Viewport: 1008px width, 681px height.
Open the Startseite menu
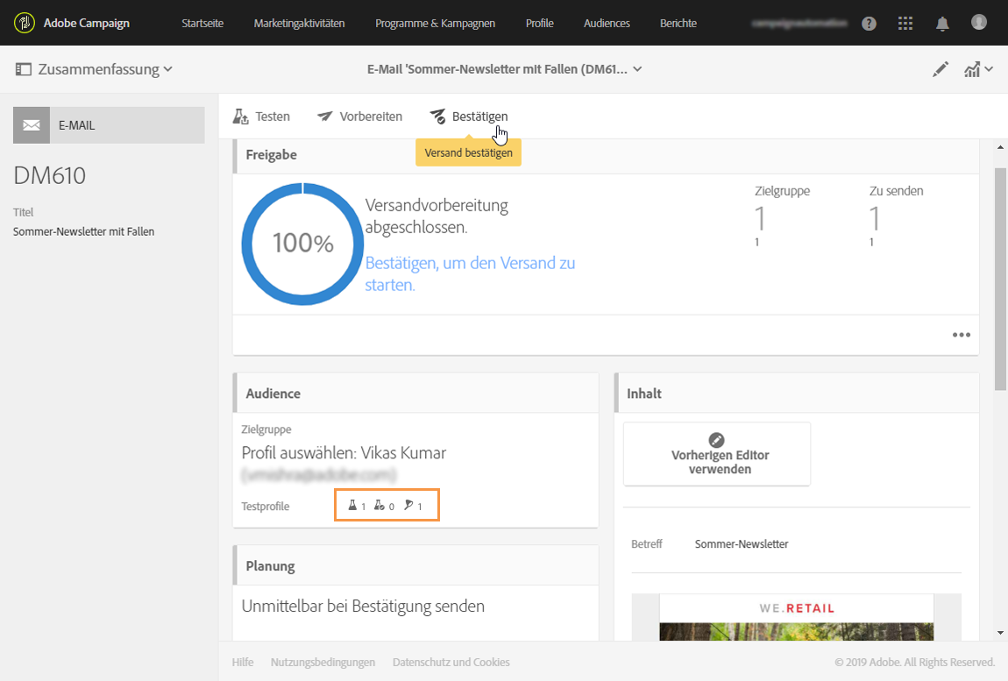[202, 23]
